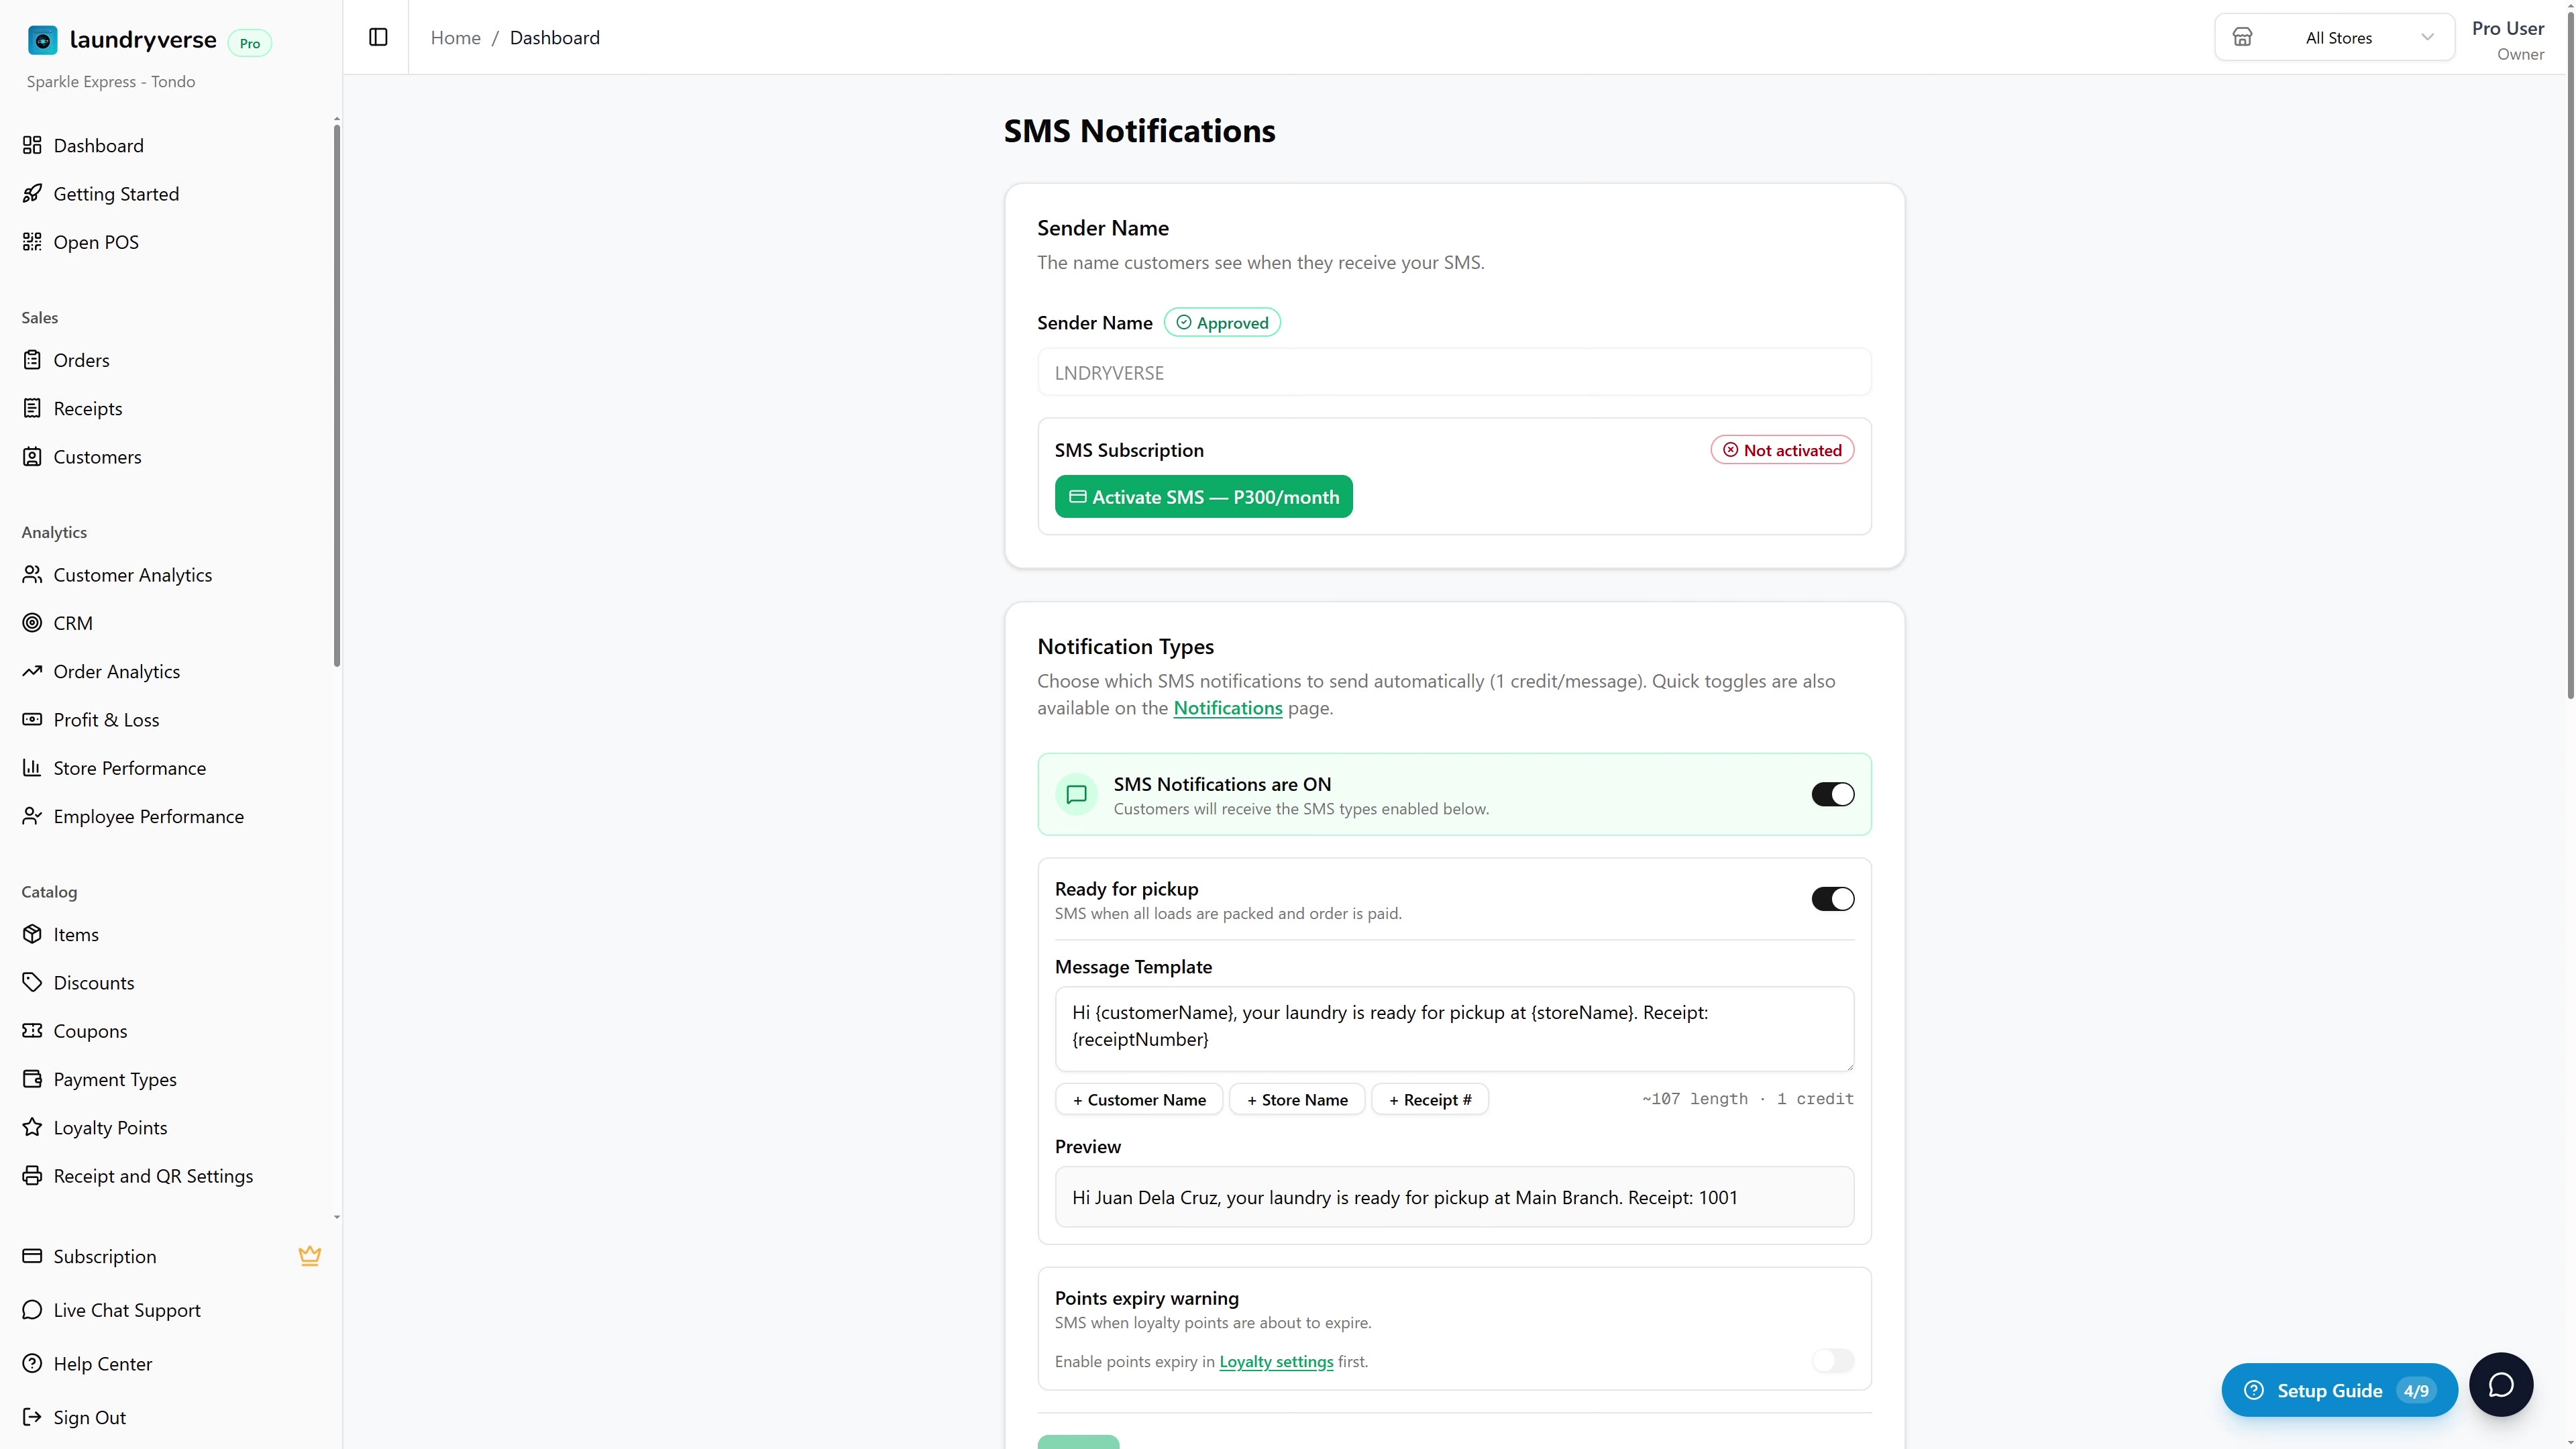Click the Loyalty Points star icon
Screen dimensions: 2576x1449
pyautogui.click(x=32, y=1127)
